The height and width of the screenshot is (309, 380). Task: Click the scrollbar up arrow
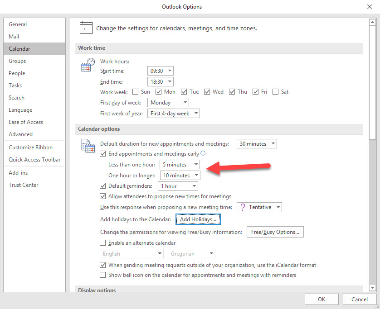[x=372, y=23]
